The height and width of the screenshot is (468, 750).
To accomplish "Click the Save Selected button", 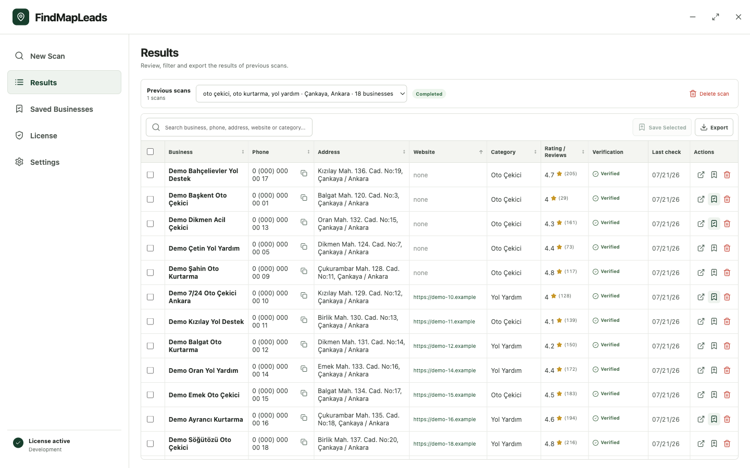I will pos(662,127).
